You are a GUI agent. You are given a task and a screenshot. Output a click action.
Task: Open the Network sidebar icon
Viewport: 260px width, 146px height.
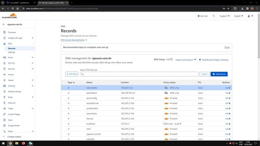pyautogui.click(x=4, y=103)
